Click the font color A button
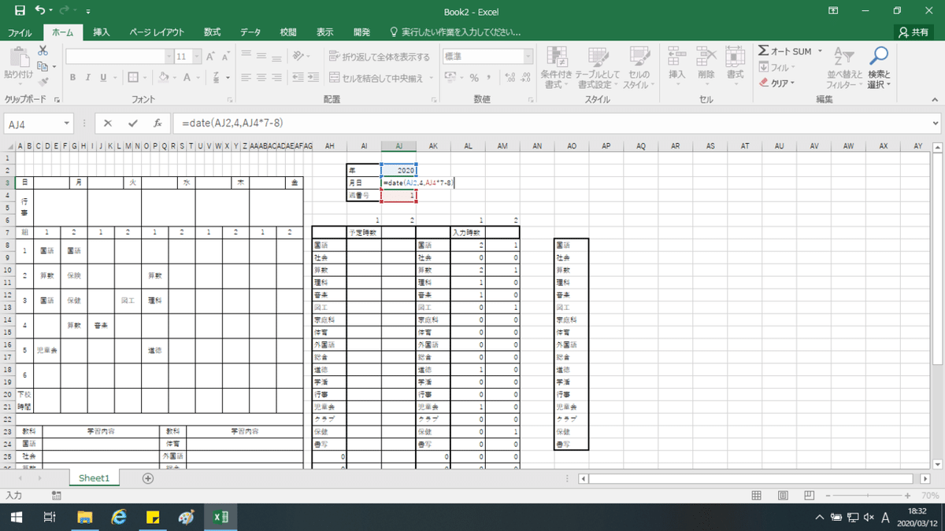This screenshot has height=531, width=945. pos(187,78)
